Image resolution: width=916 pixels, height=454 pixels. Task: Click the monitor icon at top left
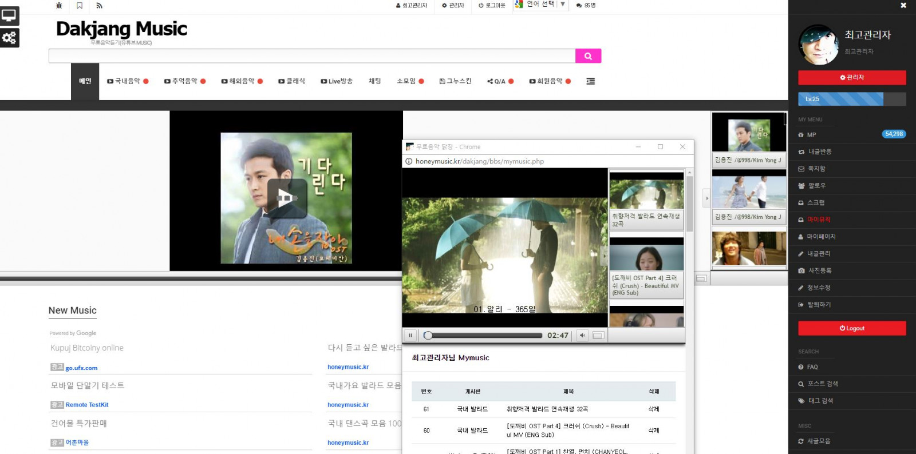(9, 15)
